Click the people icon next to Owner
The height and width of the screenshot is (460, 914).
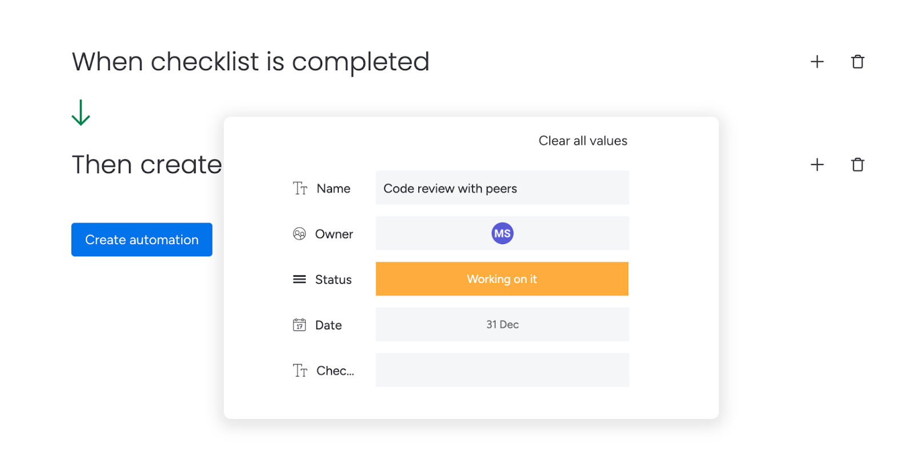click(x=299, y=234)
